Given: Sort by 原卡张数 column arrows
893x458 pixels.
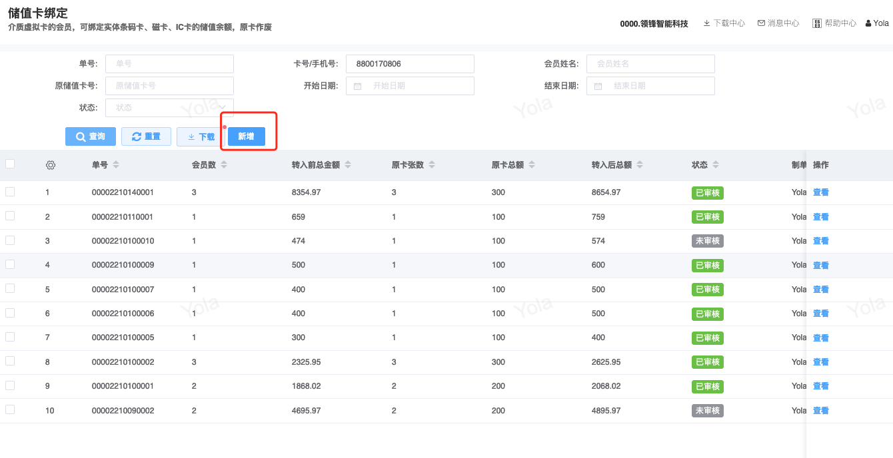Looking at the screenshot, I should [432, 165].
